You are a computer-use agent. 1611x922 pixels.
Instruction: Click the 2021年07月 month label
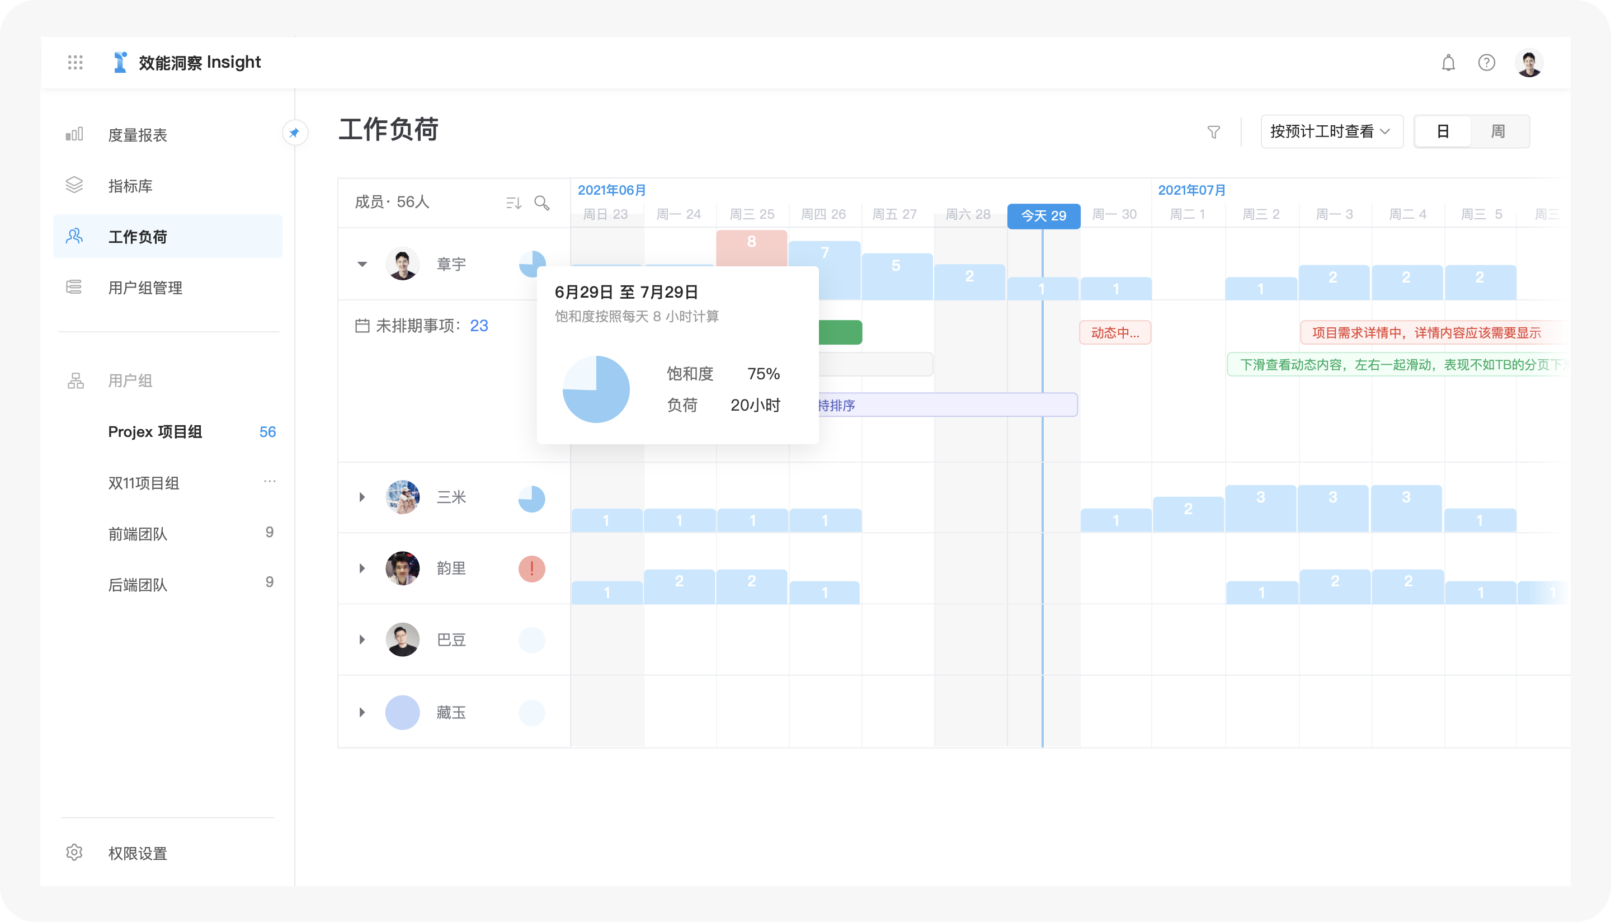point(1191,190)
